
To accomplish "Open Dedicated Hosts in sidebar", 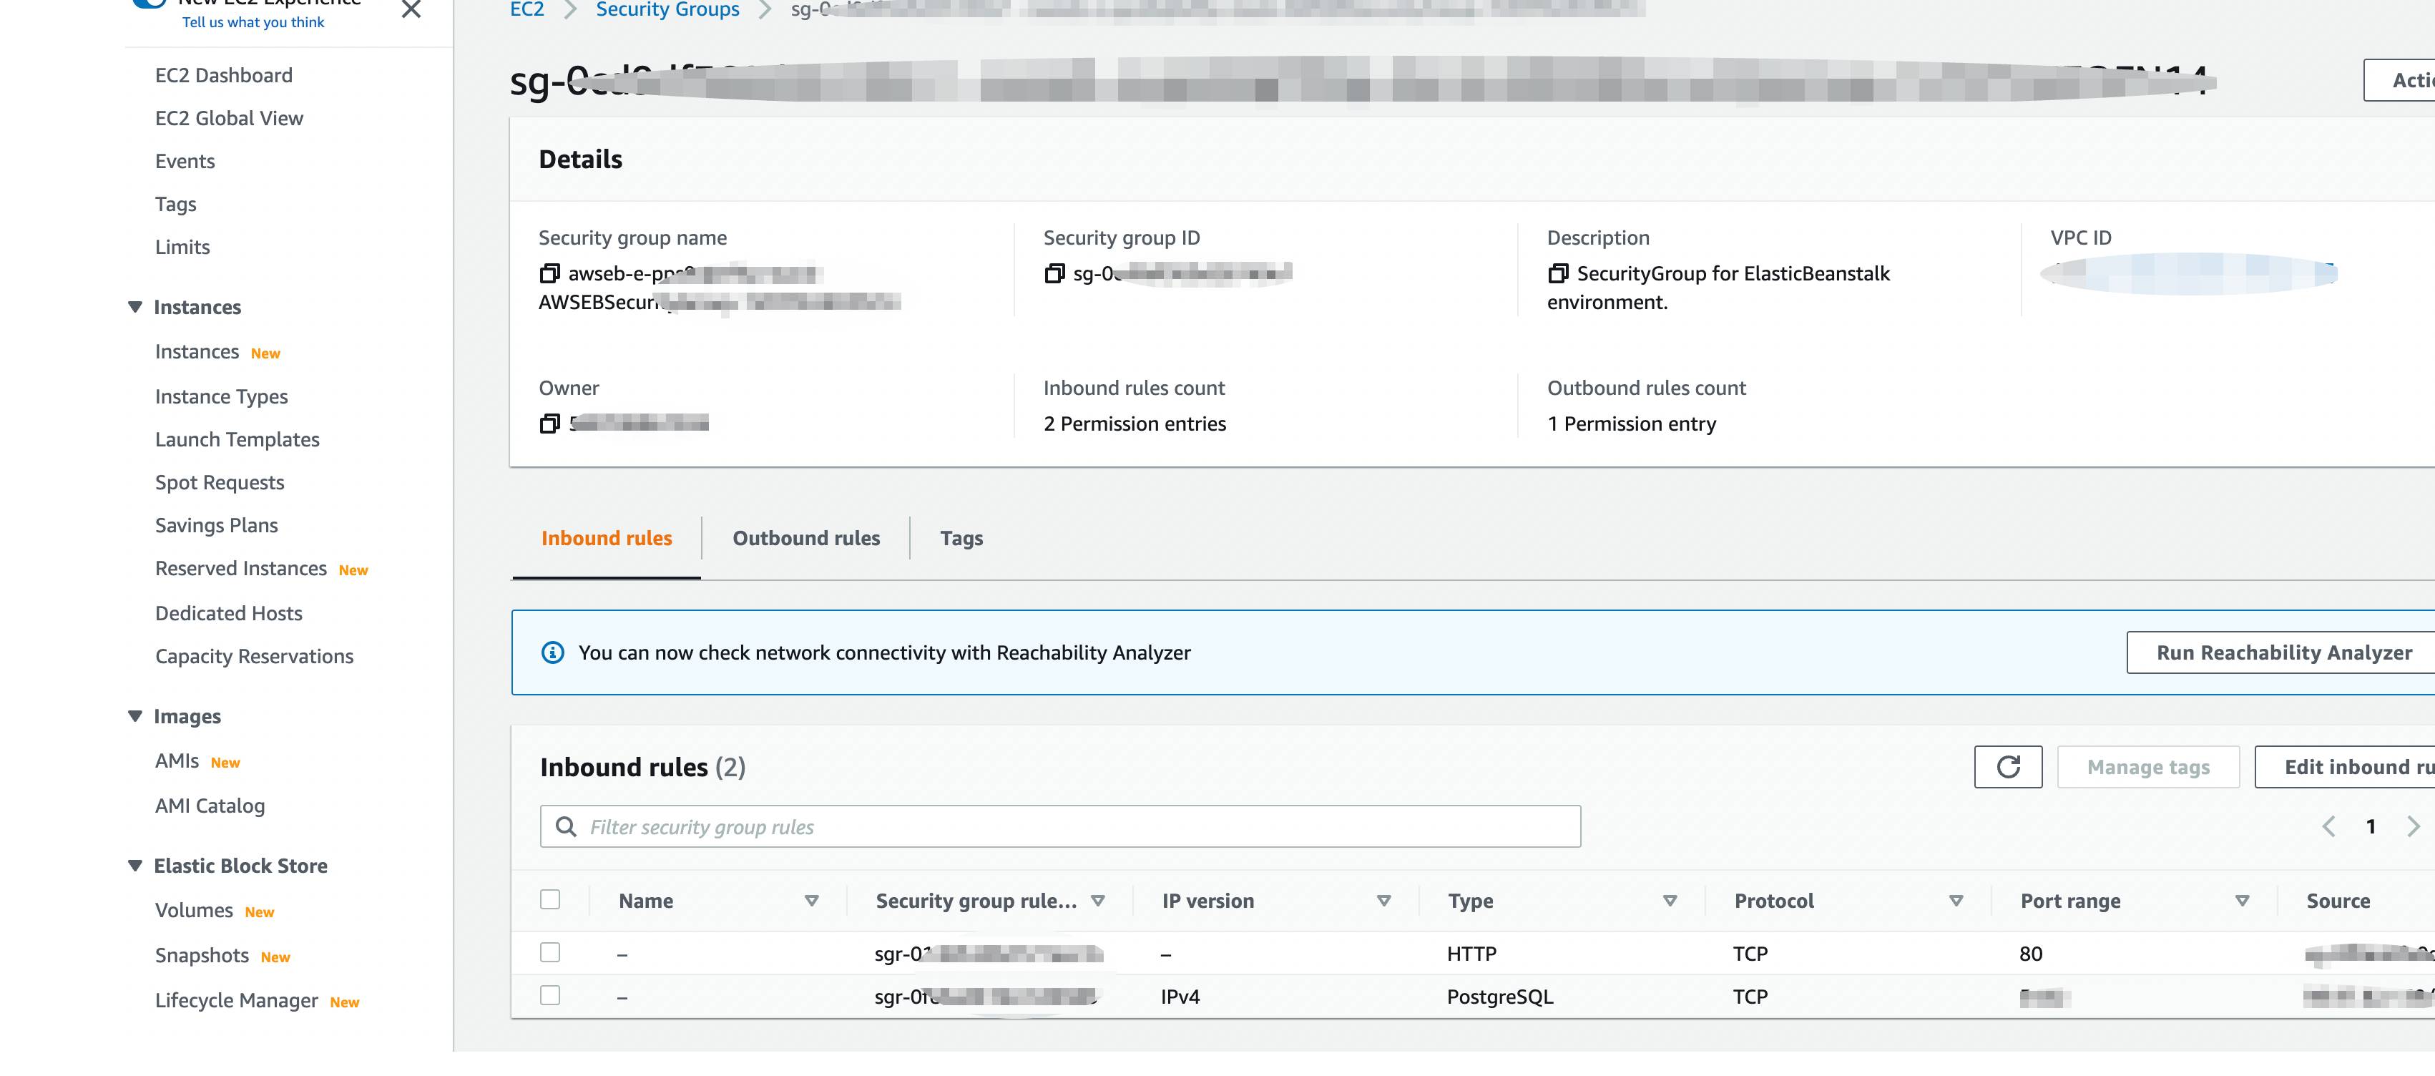I will [x=229, y=614].
